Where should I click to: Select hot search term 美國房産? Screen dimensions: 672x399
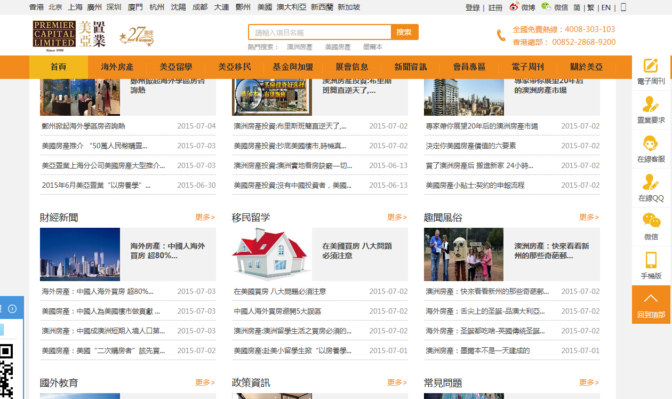click(338, 47)
